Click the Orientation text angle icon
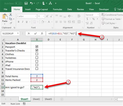123x106 pixels. tap(69, 16)
